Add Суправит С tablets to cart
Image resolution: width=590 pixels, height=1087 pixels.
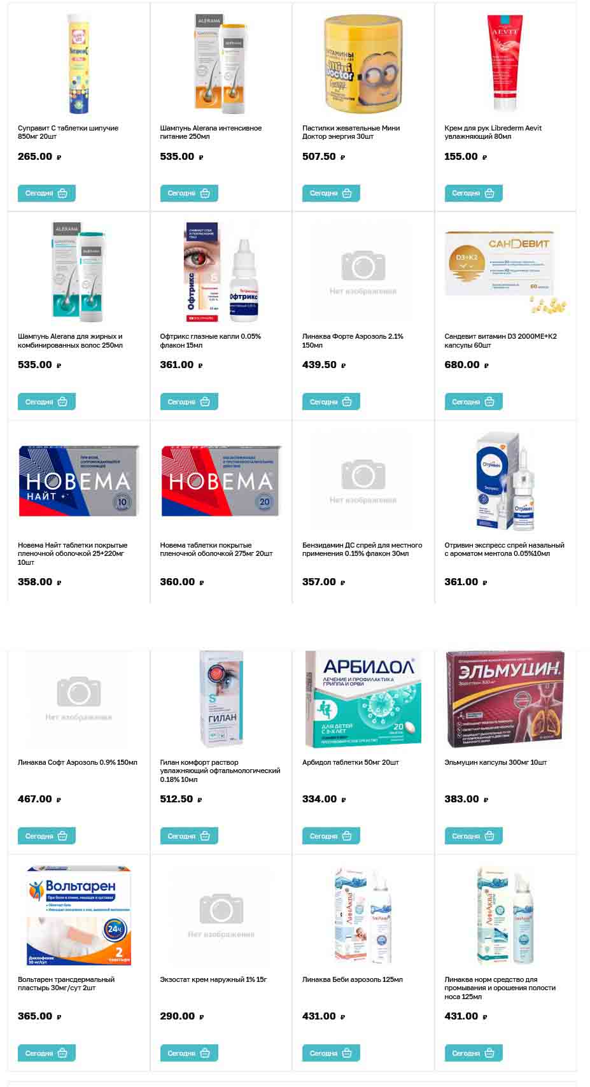click(46, 193)
